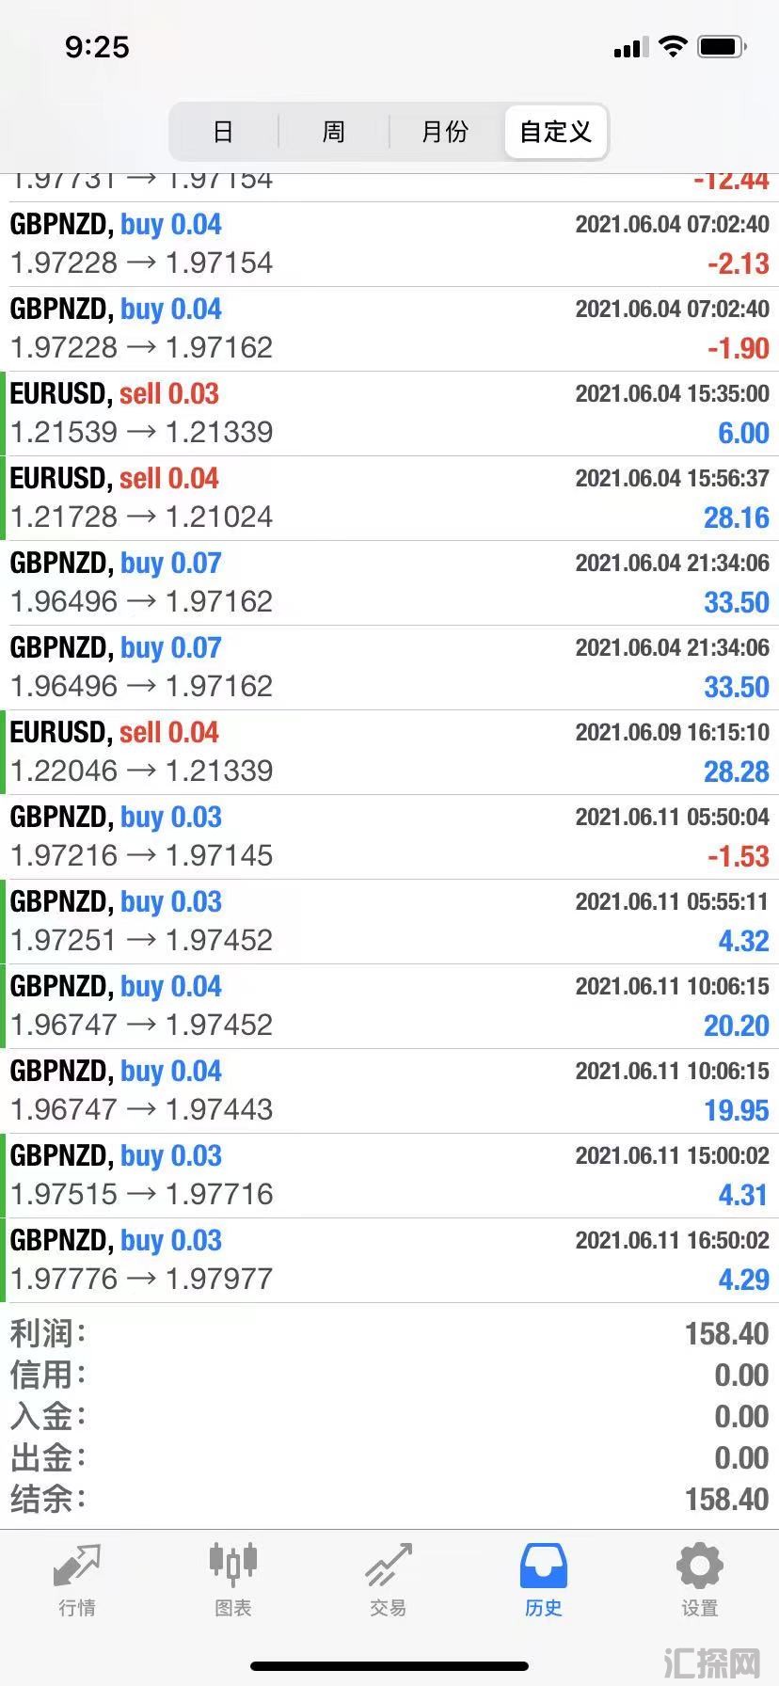
Task: Tap the battery icon in the status bar
Action: point(723,46)
